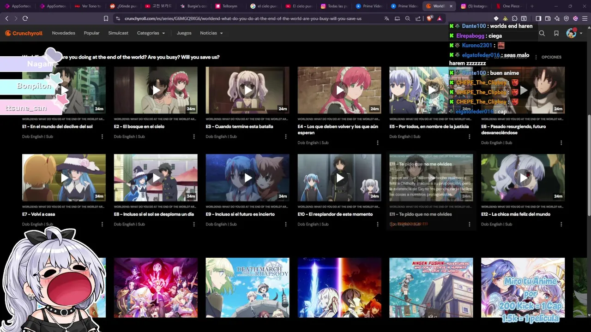Click the Crunchyroll logo
Screen dimensions: 591x332
click(24, 33)
